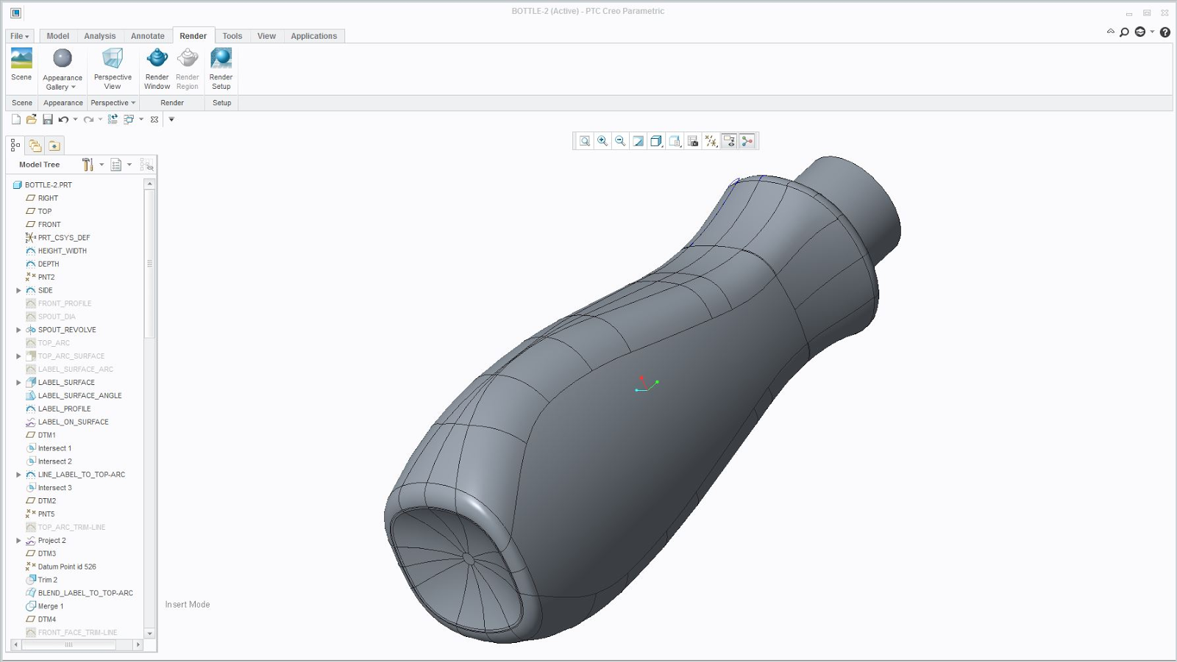This screenshot has width=1177, height=662.
Task: Expand the LINE_LABEL_TO_TOP-ARC node
Action: click(x=18, y=474)
